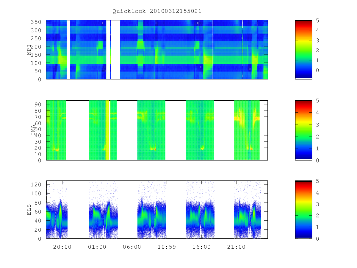357x268 pixels.
Task: Click the ELS y-axis label
Action: point(29,210)
